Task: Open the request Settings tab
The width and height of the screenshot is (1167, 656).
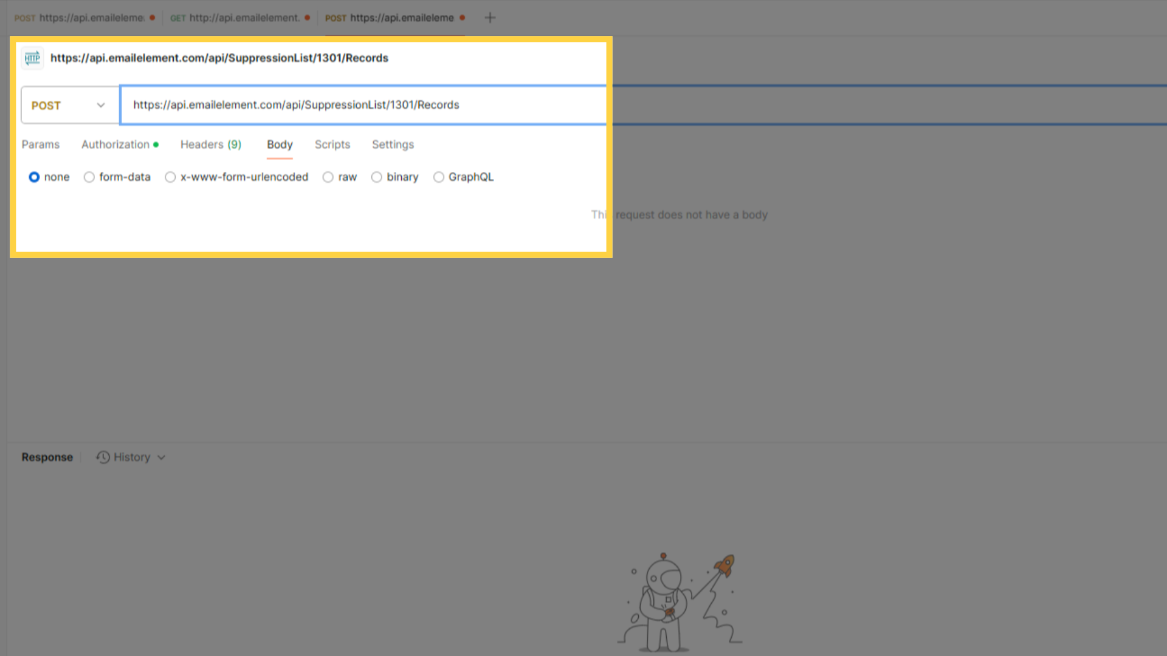Action: (x=393, y=145)
